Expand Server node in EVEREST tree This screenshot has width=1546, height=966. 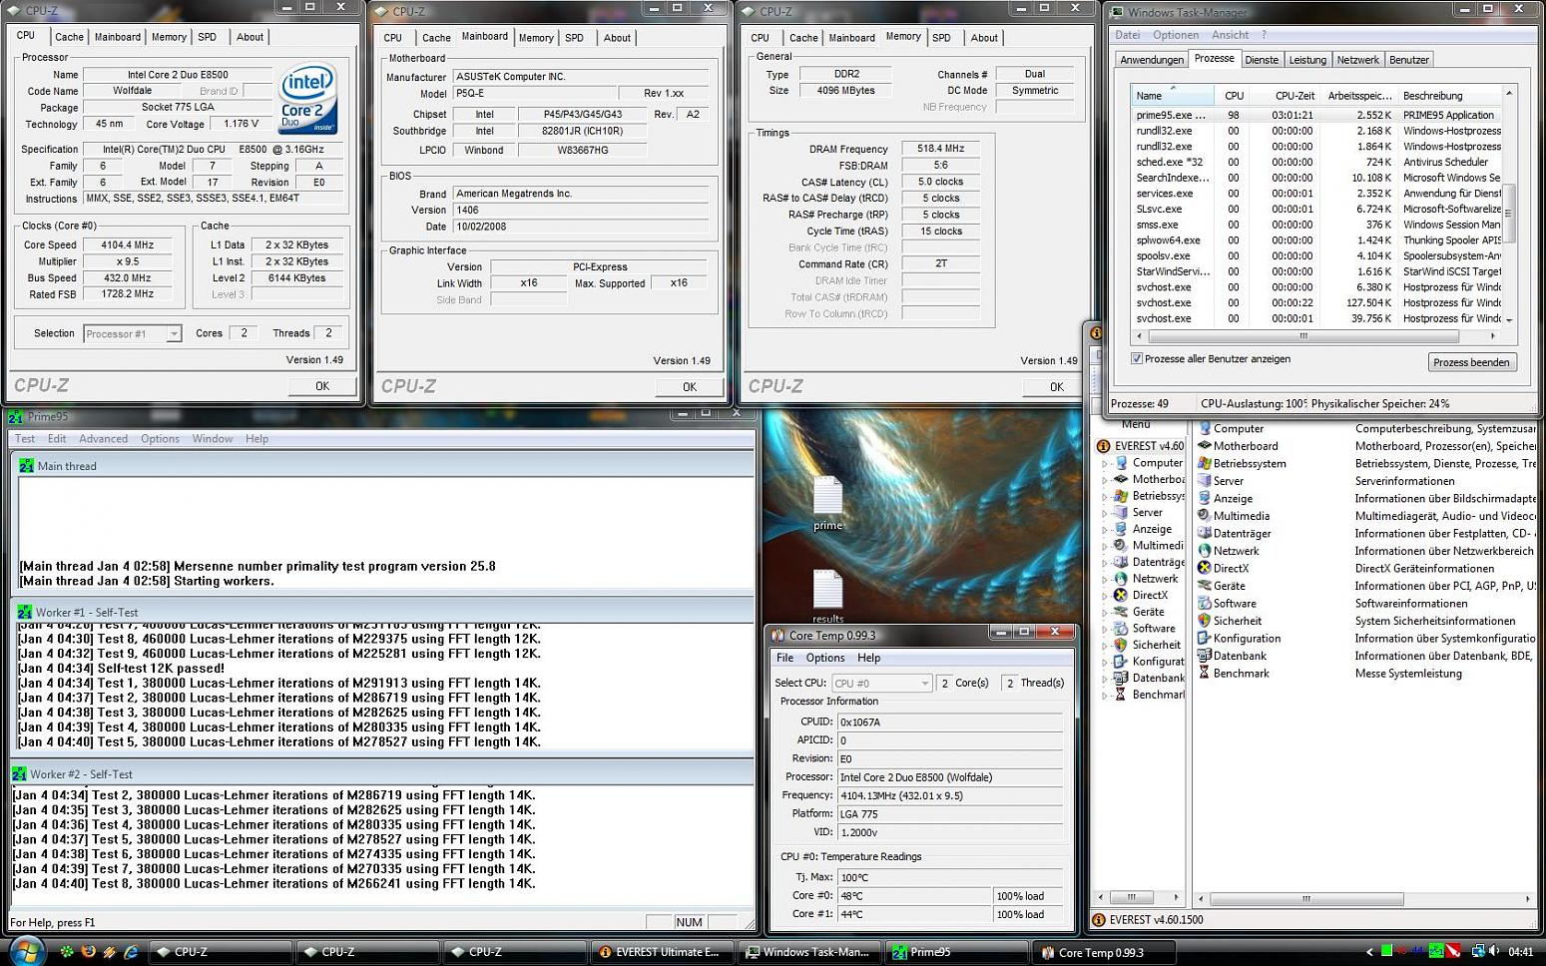click(x=1105, y=513)
